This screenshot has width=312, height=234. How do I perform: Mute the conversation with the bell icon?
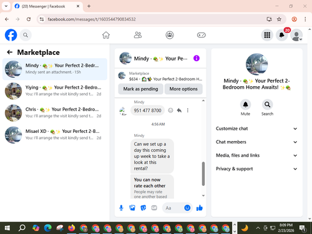pyautogui.click(x=245, y=105)
